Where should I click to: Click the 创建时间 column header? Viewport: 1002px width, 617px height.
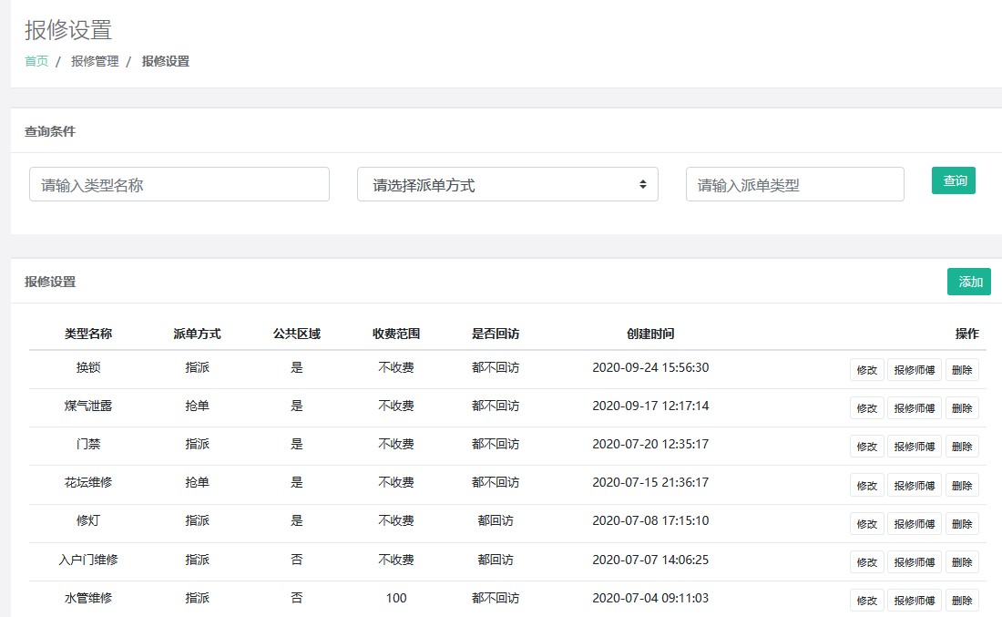pyautogui.click(x=650, y=334)
